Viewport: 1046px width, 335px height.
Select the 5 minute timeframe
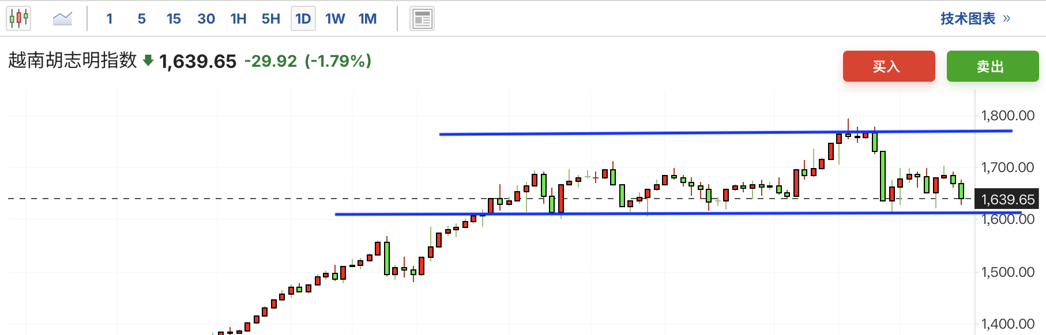(142, 19)
